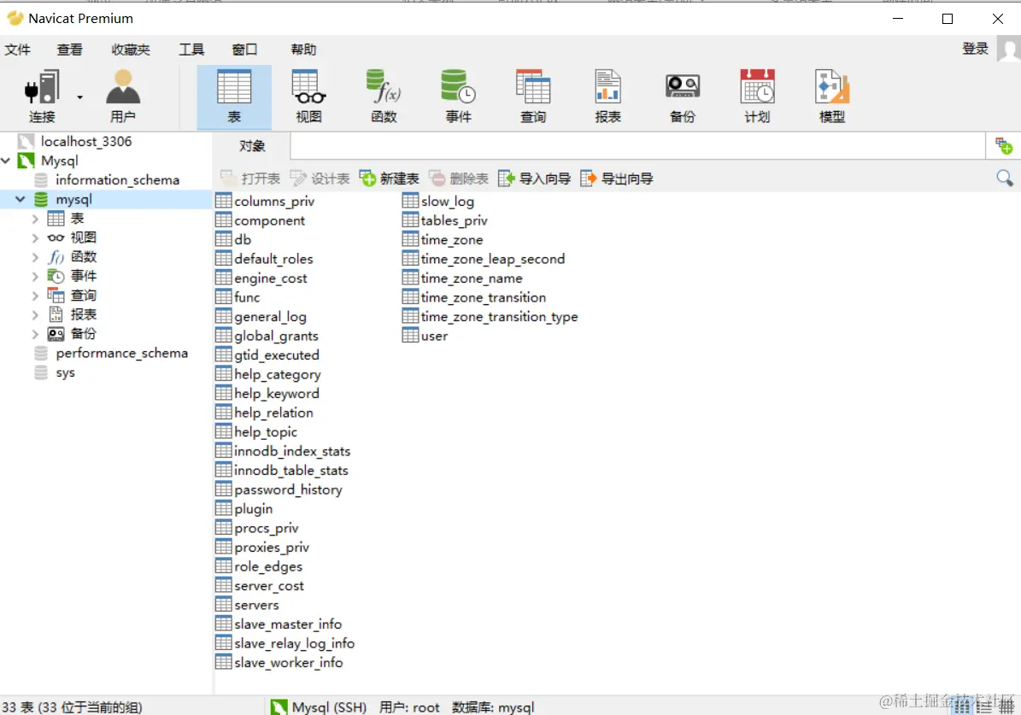Select the 备份 (Backup) toolbar icon
The height and width of the screenshot is (715, 1021).
pyautogui.click(x=683, y=96)
